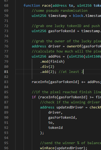Click 'gasForTokenId' declaration on line 73
The height and width of the screenshot is (150, 101).
tap(62, 31)
